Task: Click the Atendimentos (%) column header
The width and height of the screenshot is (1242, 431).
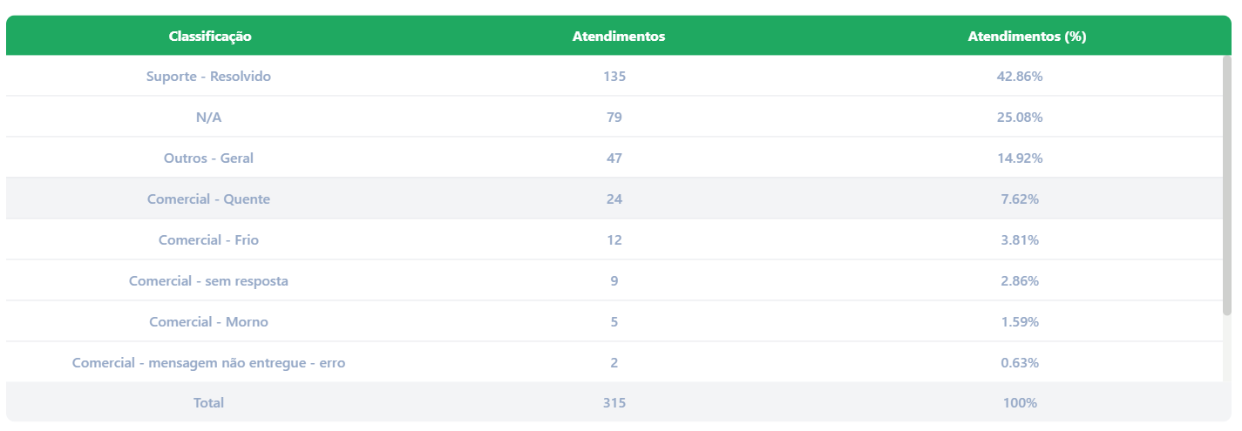Action: pyautogui.click(x=1027, y=37)
